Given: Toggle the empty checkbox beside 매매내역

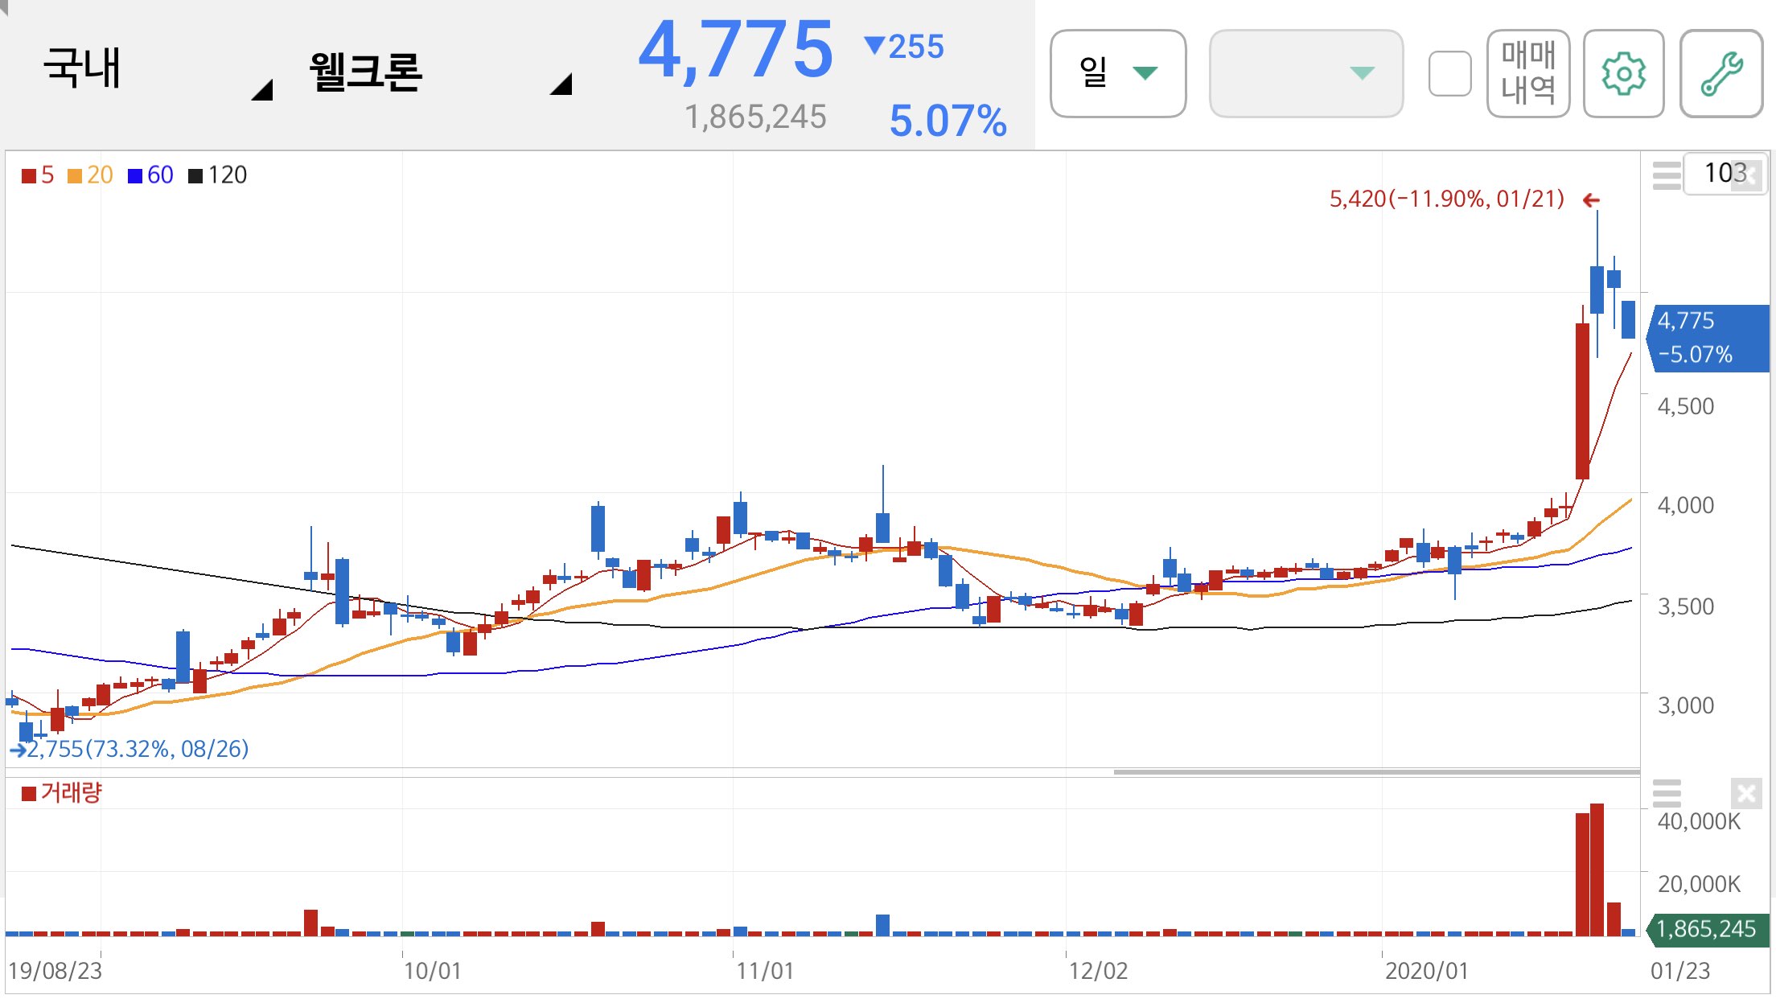Looking at the screenshot, I should click(1449, 74).
